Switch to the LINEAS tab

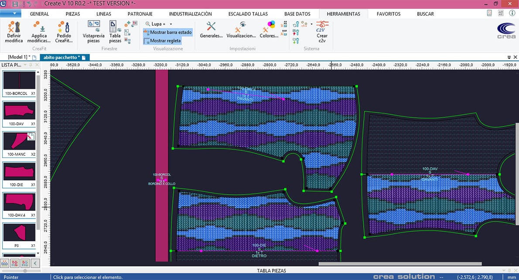tap(104, 14)
